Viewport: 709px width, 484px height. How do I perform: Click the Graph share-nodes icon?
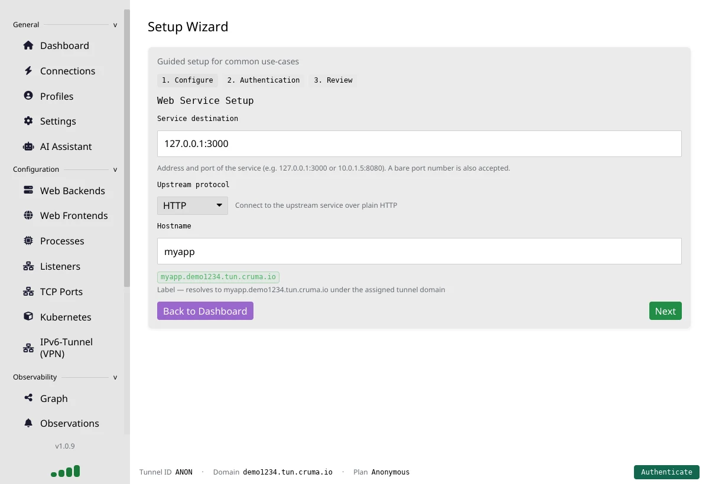pos(28,398)
